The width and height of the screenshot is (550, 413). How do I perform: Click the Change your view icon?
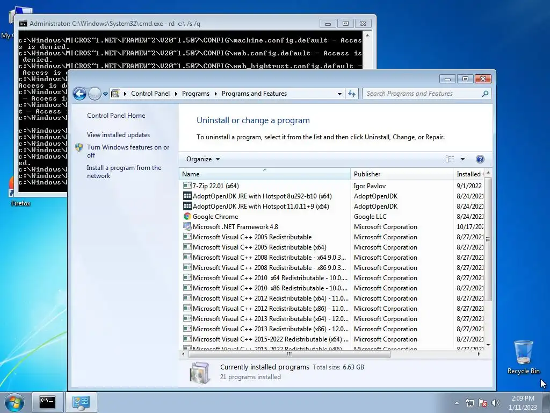pyautogui.click(x=450, y=159)
